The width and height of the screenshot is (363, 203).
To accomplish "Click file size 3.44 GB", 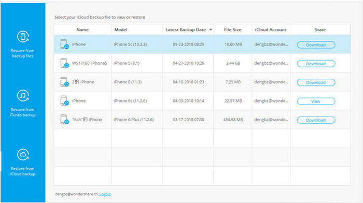I will (x=233, y=63).
